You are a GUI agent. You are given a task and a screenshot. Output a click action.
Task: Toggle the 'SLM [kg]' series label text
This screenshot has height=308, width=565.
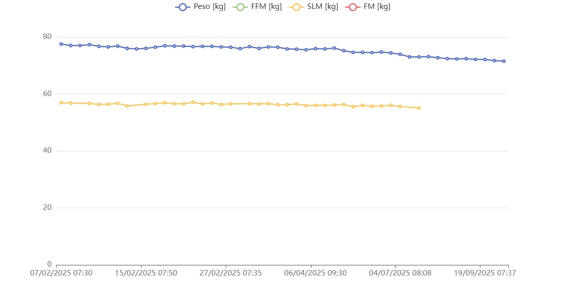point(323,7)
